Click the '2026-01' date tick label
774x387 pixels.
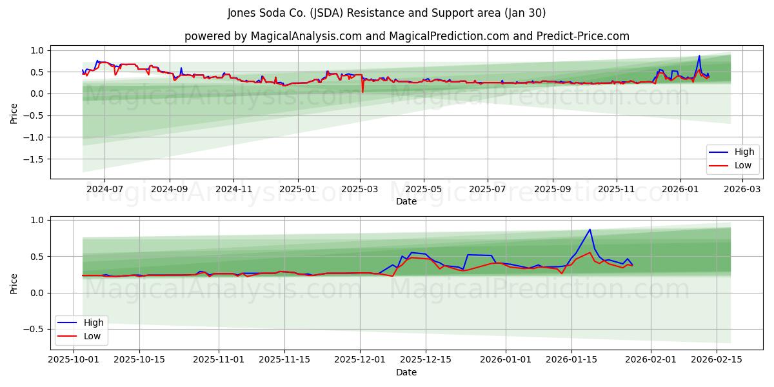[x=680, y=190]
